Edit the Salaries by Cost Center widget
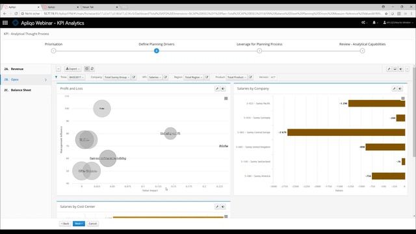This screenshot has width=416, height=234. coord(217,207)
